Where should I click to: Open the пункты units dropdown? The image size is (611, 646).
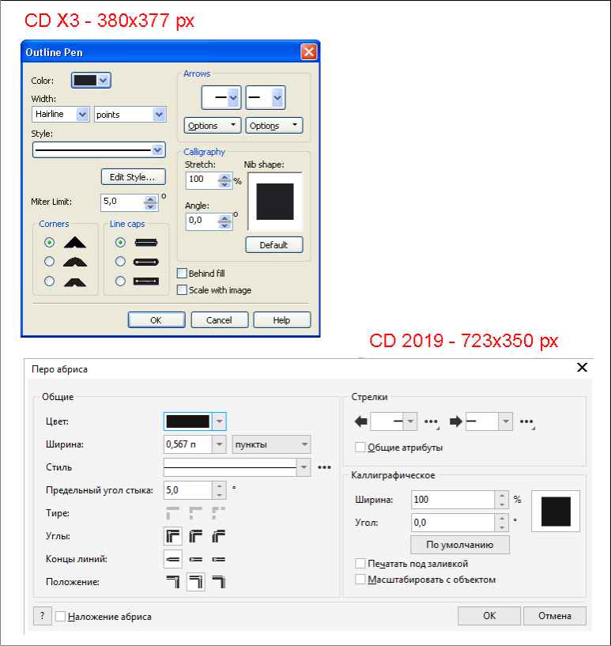click(x=304, y=444)
